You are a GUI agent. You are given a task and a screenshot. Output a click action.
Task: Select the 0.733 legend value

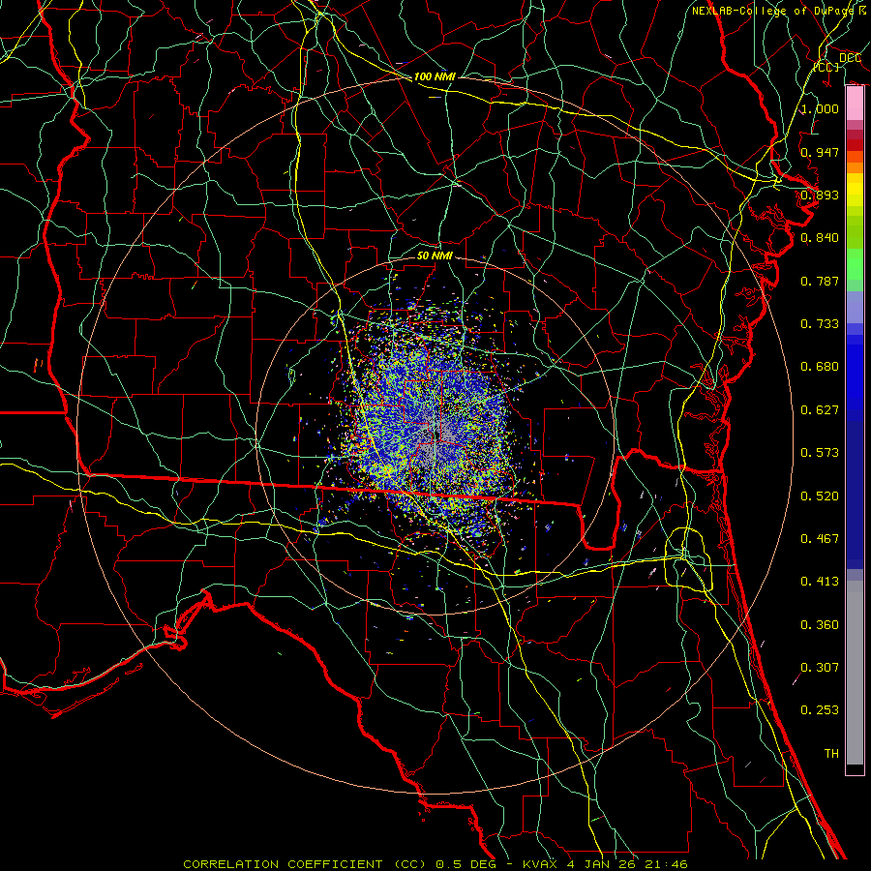pyautogui.click(x=820, y=324)
